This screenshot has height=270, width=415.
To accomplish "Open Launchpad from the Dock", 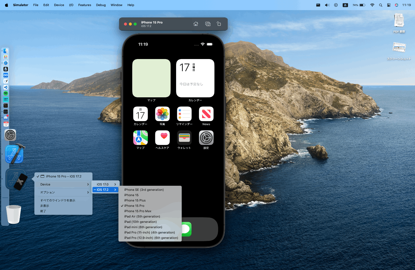I will coord(6,57).
